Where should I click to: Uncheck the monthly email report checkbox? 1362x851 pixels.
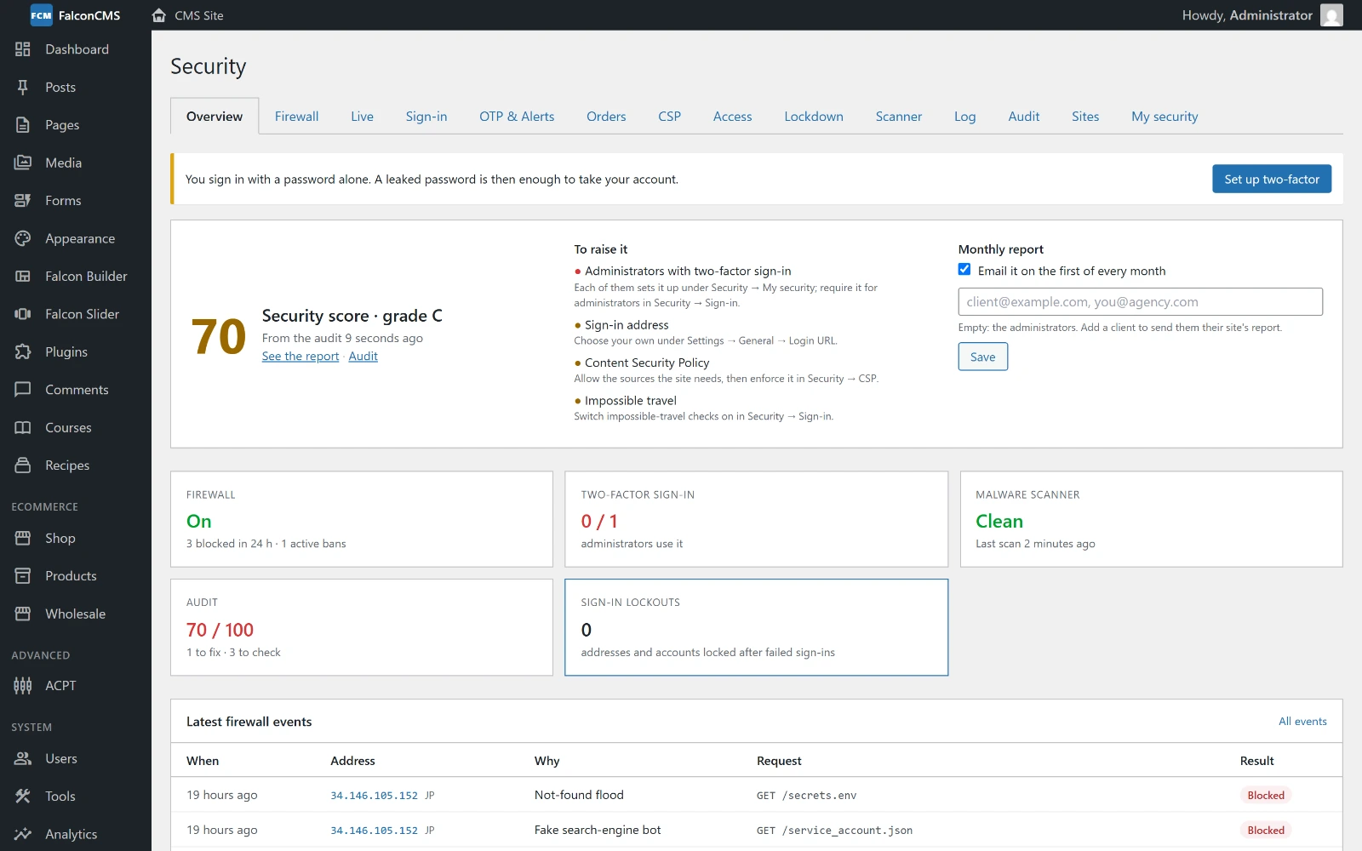click(x=964, y=270)
